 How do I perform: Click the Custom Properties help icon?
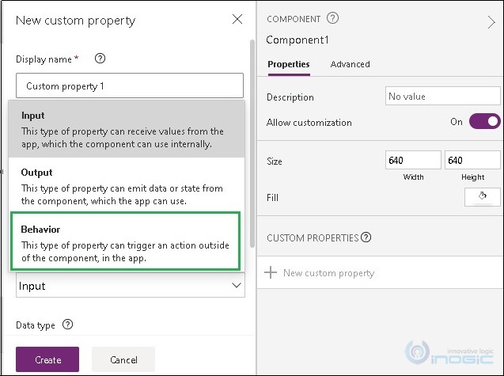[x=366, y=237]
